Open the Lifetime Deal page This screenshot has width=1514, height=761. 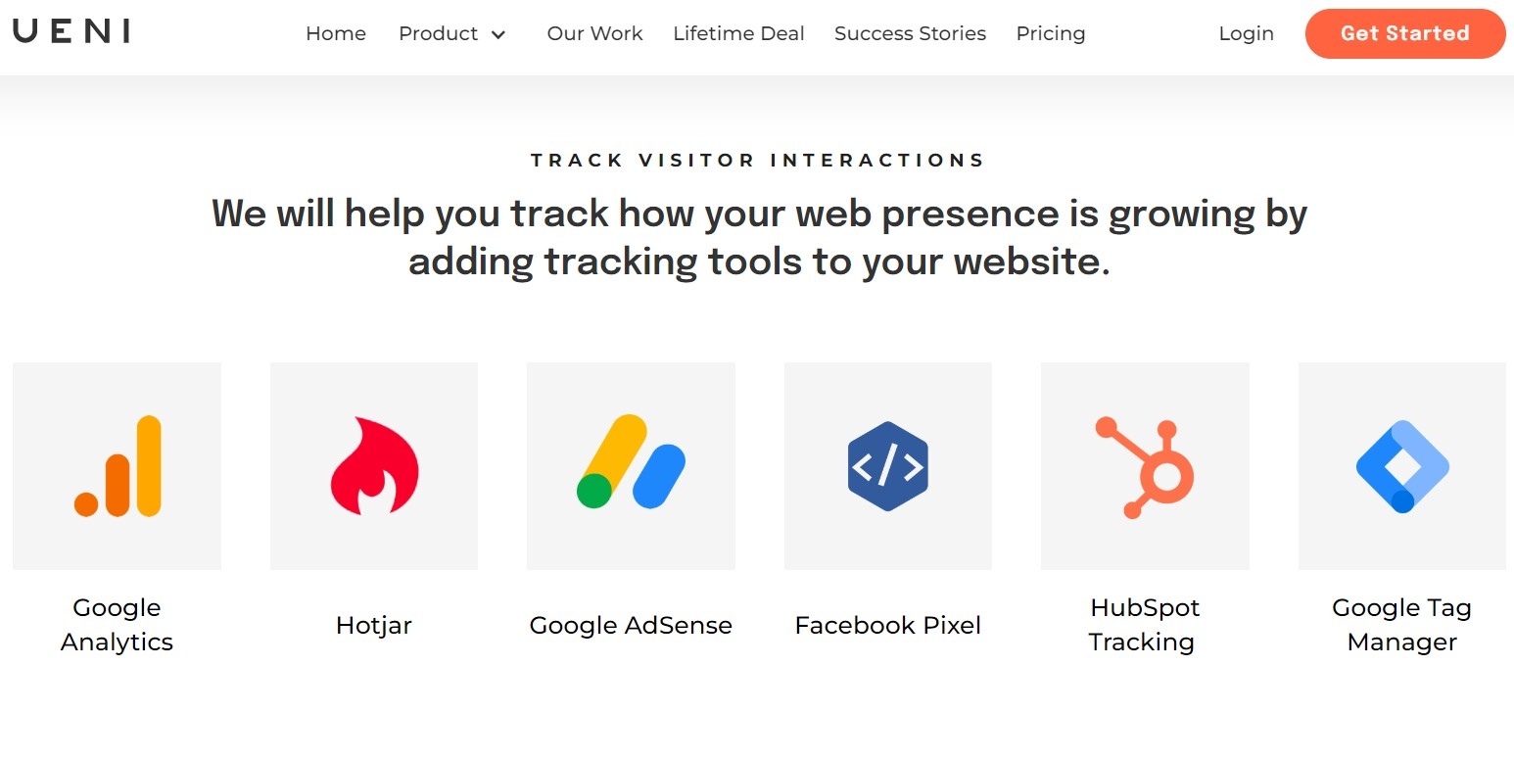pyautogui.click(x=738, y=33)
